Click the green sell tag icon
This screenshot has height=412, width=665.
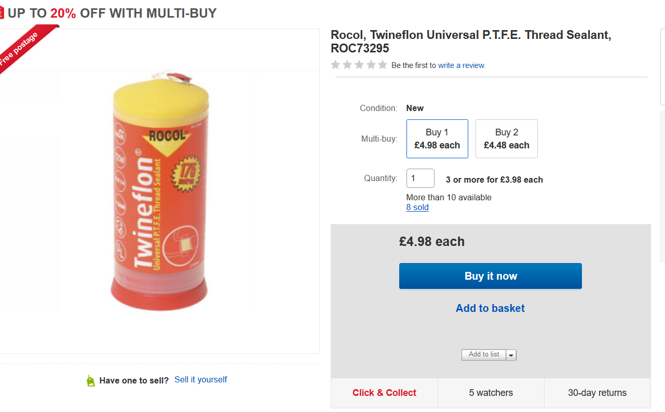91,380
